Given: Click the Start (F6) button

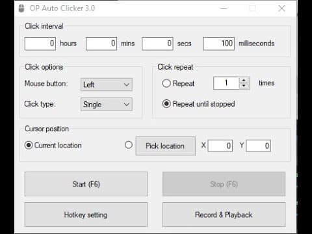Looking at the screenshot, I should (86, 184).
